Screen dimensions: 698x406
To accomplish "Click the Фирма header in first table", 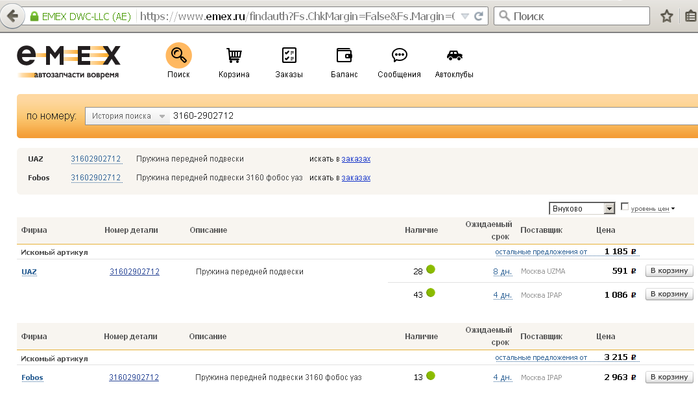I will 34,230.
